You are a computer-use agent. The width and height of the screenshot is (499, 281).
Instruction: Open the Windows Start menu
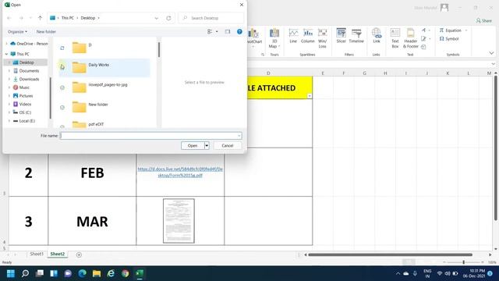coord(11,273)
